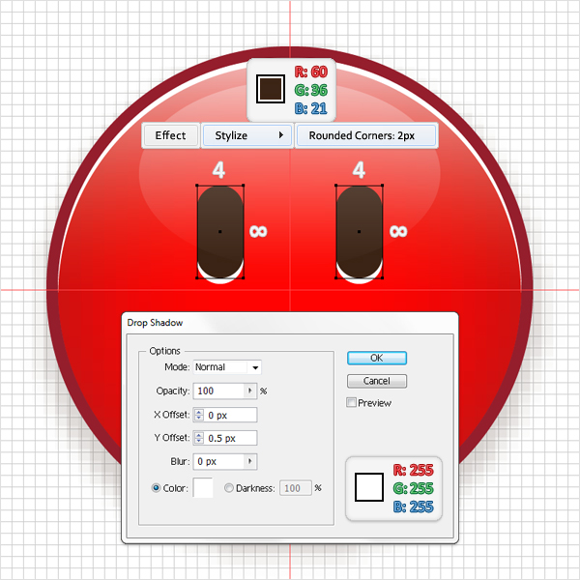Click the Drop Shadow dialog title bar
This screenshot has width=580, height=580.
point(290,323)
